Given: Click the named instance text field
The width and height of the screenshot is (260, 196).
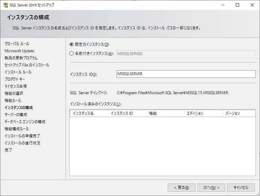Looking at the screenshot, I should click(x=186, y=54).
